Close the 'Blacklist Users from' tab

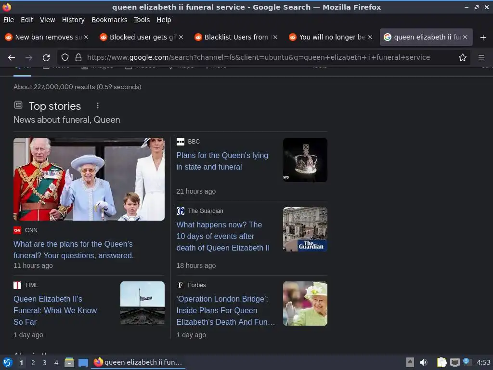pos(275,37)
